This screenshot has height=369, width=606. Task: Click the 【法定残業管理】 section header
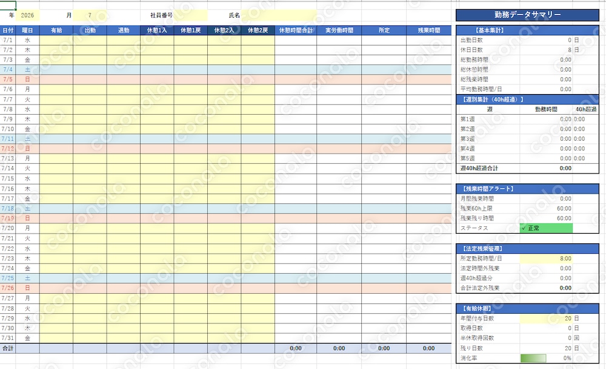[528, 249]
